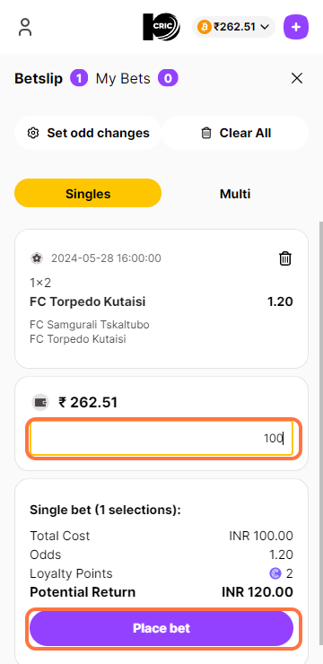Open the user profile icon
The height and width of the screenshot is (664, 323).
tap(25, 27)
